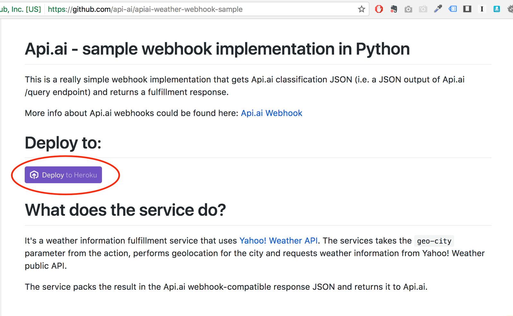Open the red stop-hand AdBlock extension
The height and width of the screenshot is (316, 513).
pyautogui.click(x=379, y=9)
